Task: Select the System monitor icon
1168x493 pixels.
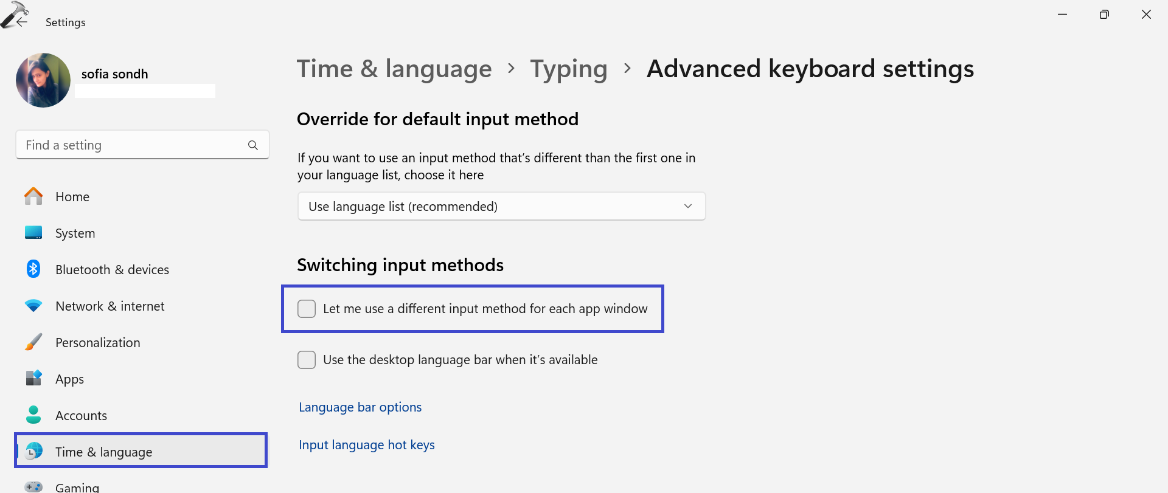Action: [x=33, y=233]
